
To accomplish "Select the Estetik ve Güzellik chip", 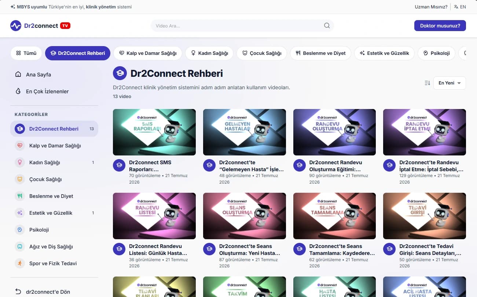I will tap(384, 53).
